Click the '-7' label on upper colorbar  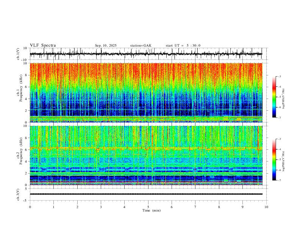280,118
